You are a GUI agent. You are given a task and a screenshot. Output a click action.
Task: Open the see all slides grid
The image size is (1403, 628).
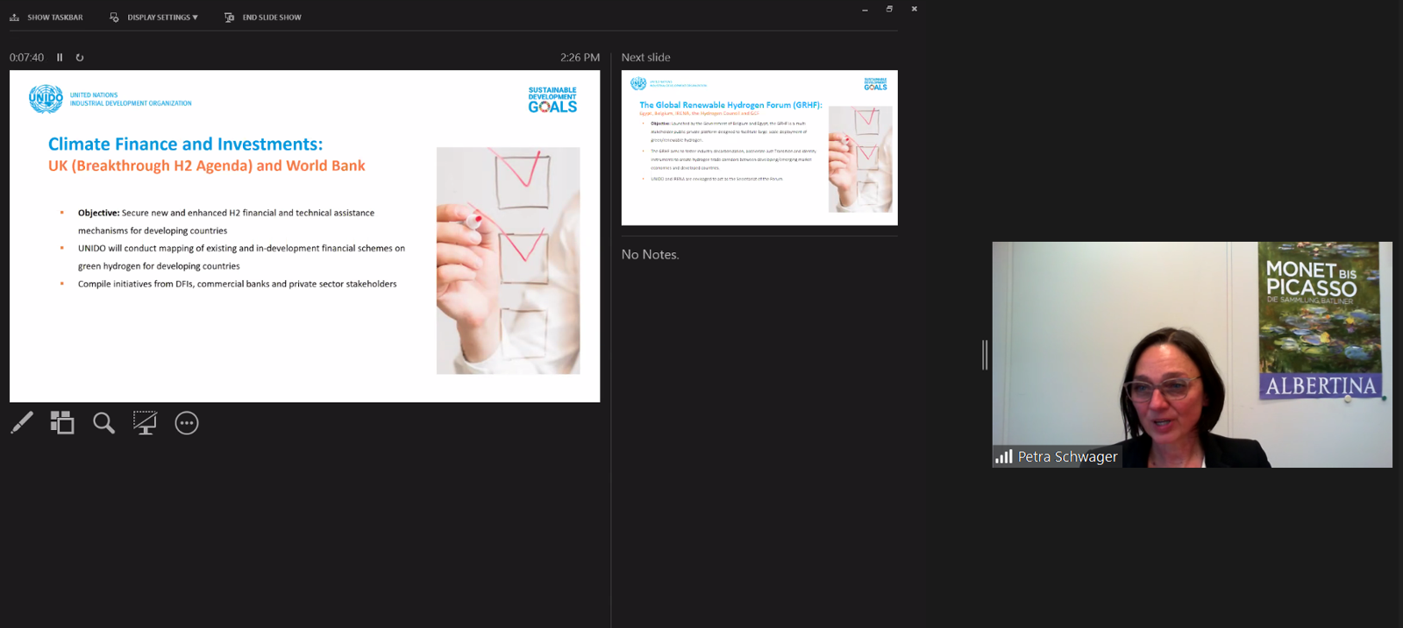pyautogui.click(x=62, y=423)
